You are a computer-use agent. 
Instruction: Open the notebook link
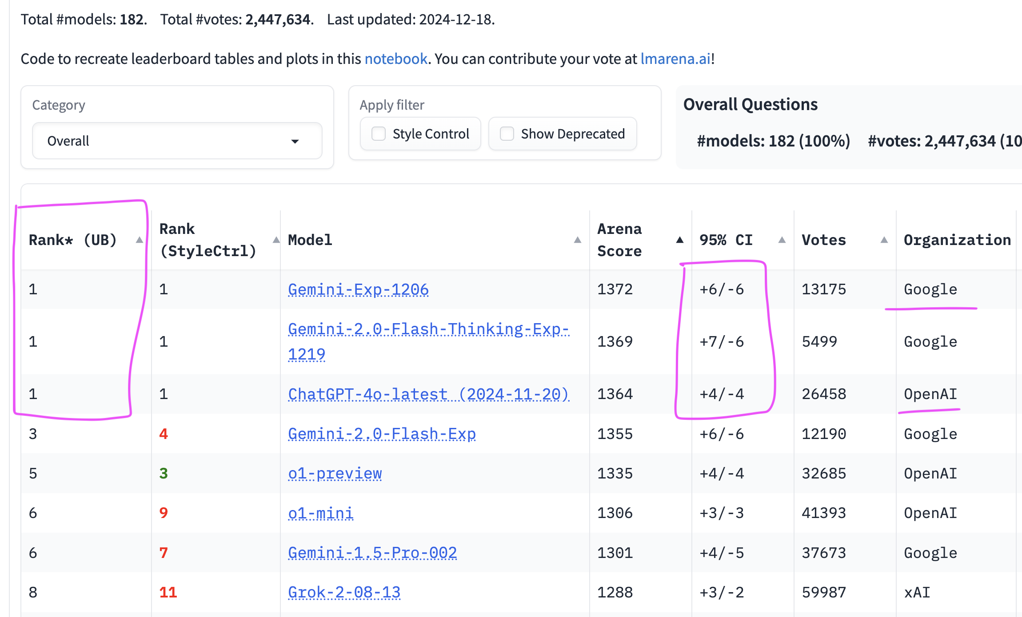tap(396, 59)
